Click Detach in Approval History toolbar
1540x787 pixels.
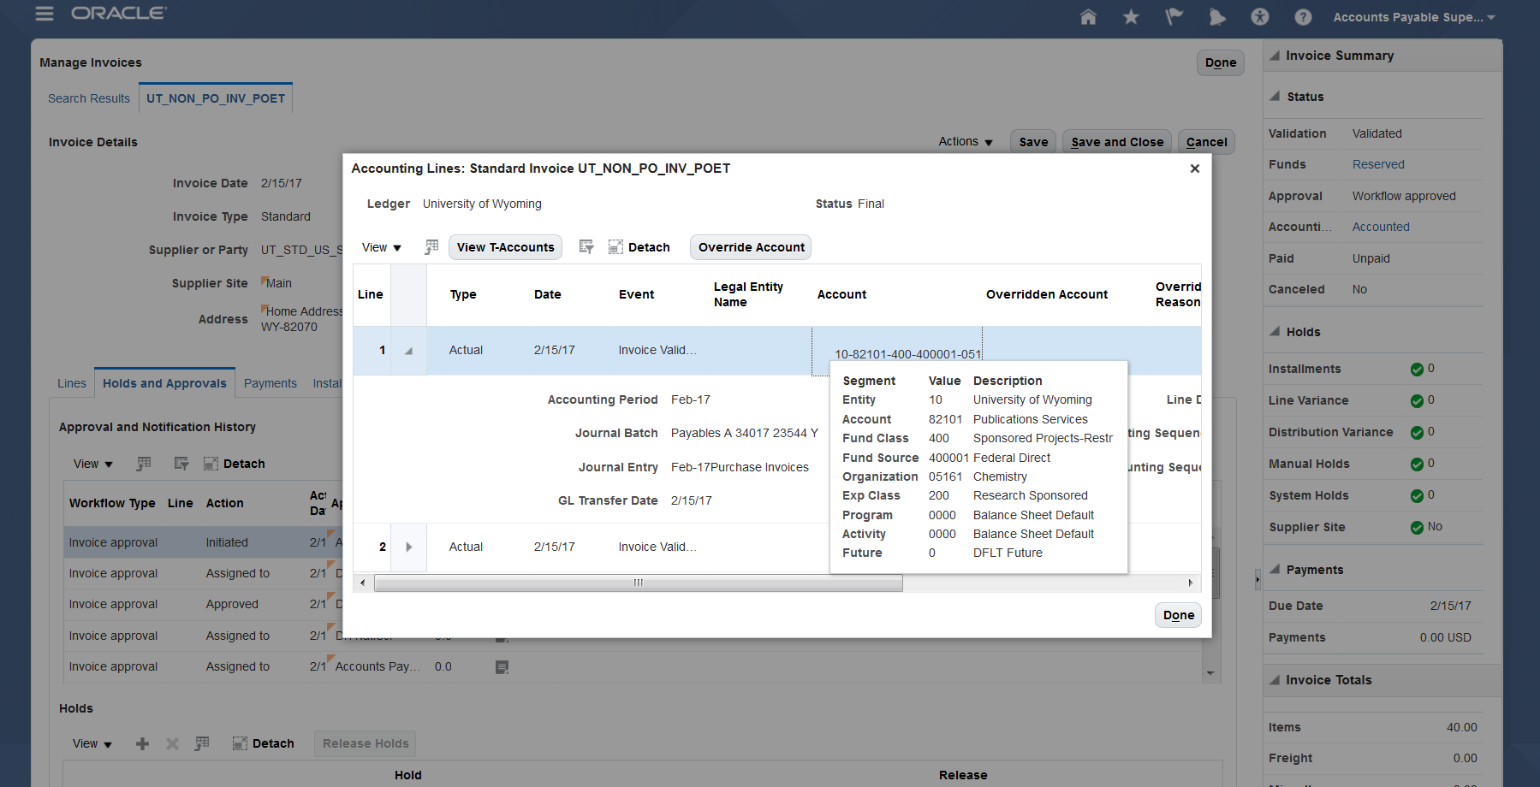[234, 464]
